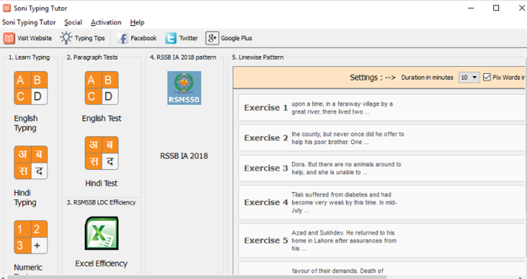
Task: Click the RSSB IA 2018 label
Action: click(184, 156)
